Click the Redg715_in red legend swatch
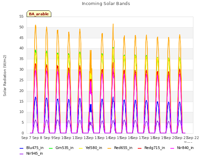Viewport: 213px width, 160px height. point(140,148)
